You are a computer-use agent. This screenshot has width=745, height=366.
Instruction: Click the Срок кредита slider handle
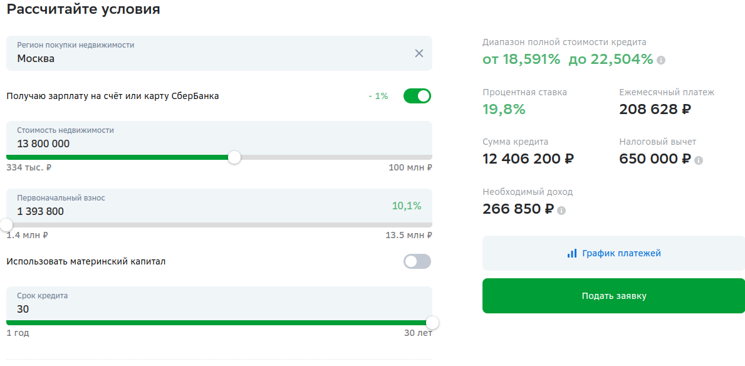click(x=432, y=323)
